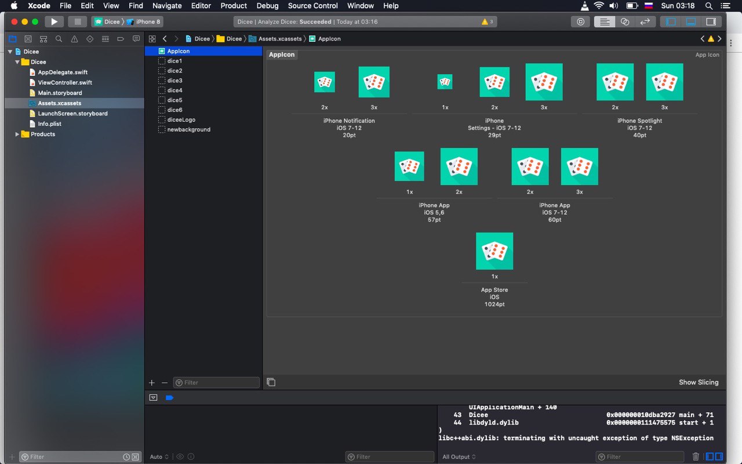The image size is (742, 464).
Task: Open the Debug menu
Action: (267, 6)
